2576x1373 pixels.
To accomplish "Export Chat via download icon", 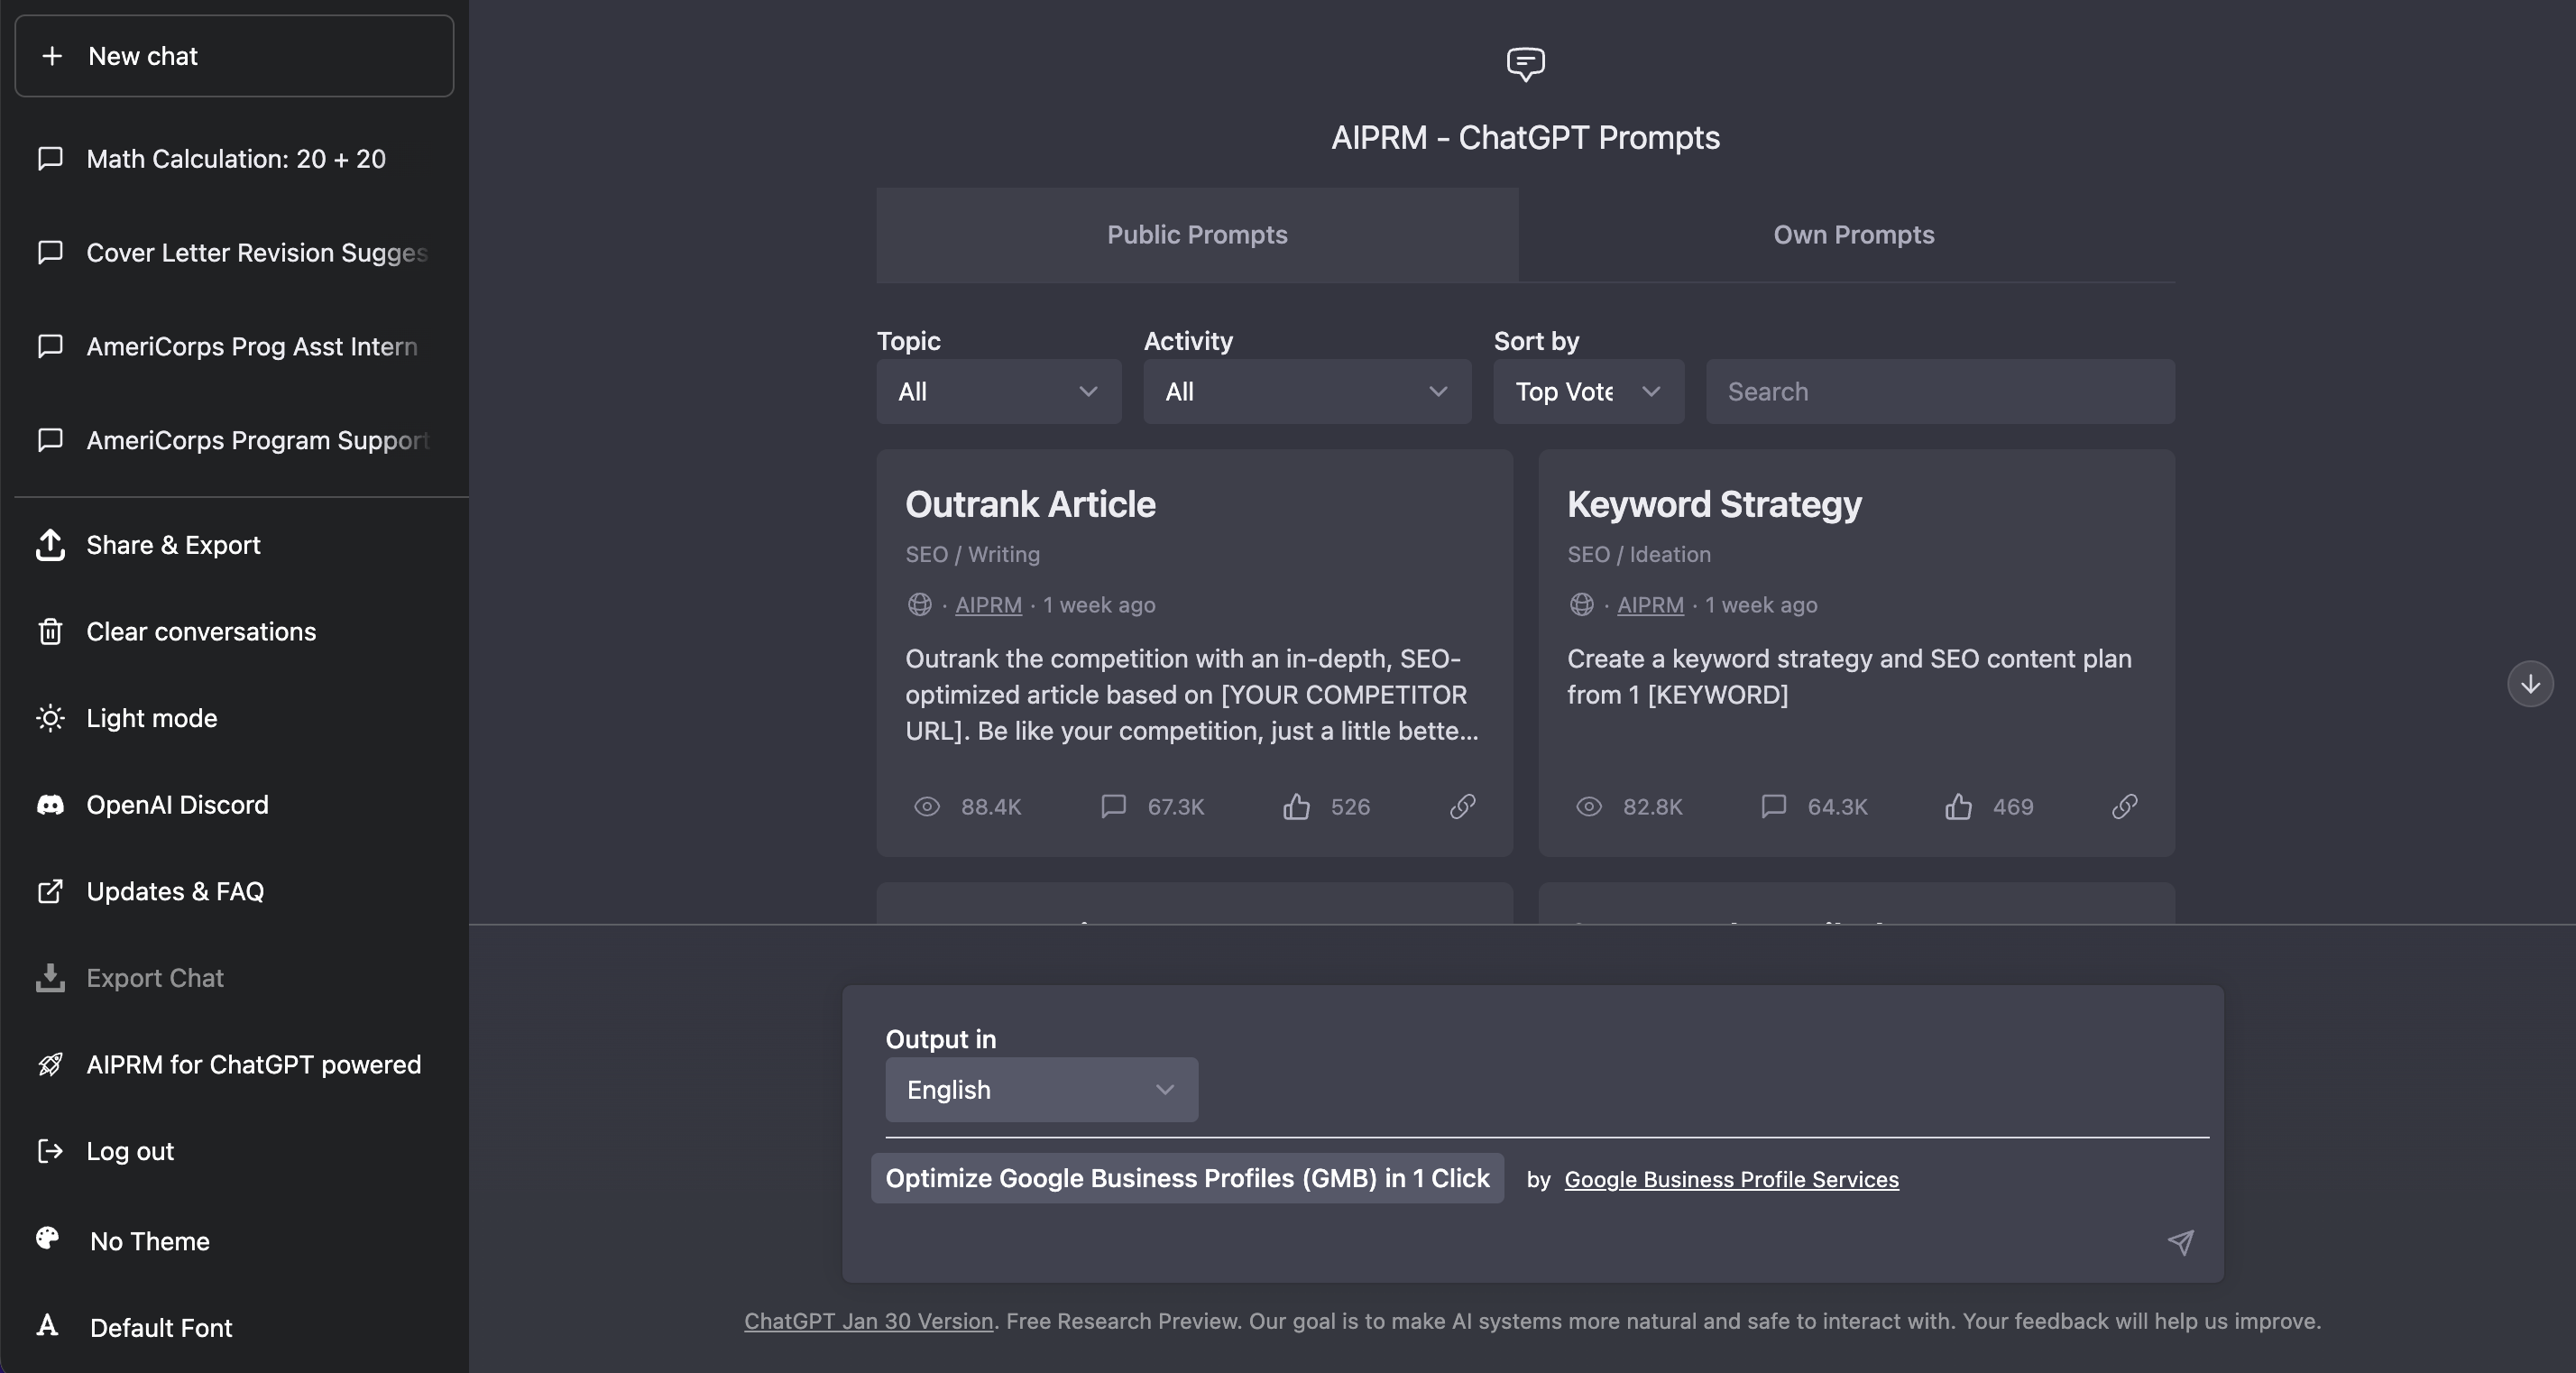I will click(154, 978).
